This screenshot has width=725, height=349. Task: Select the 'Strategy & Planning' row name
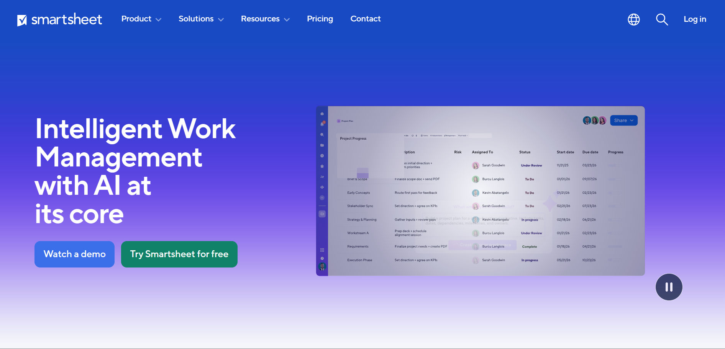coord(362,220)
